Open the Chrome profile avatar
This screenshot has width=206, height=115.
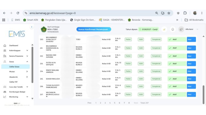click(195, 13)
